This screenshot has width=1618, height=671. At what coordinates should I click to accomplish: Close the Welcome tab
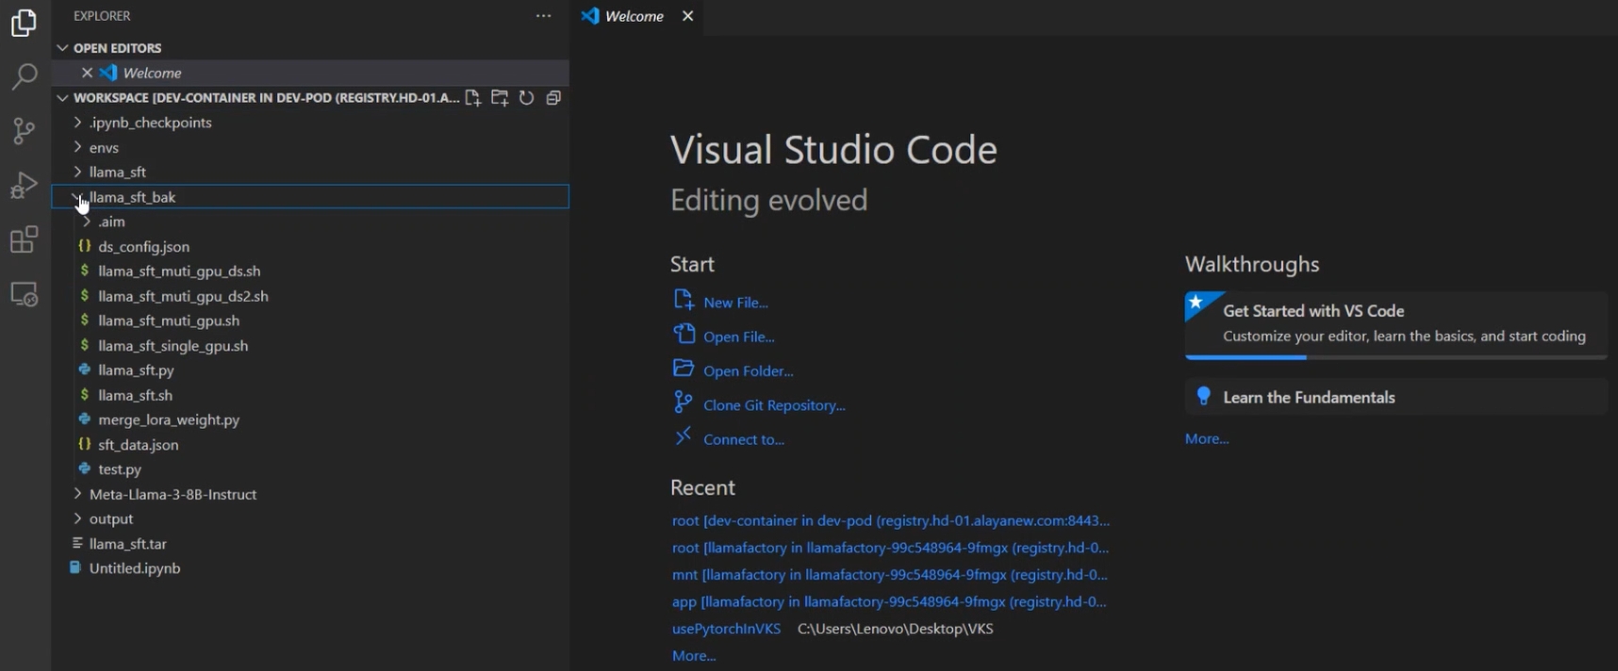coord(687,16)
